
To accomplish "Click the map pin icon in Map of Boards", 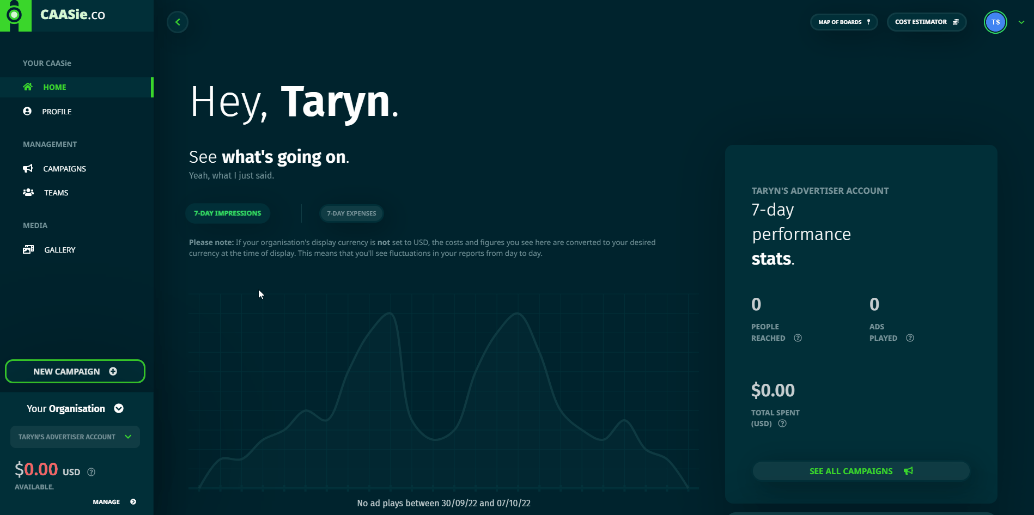I will tap(868, 22).
